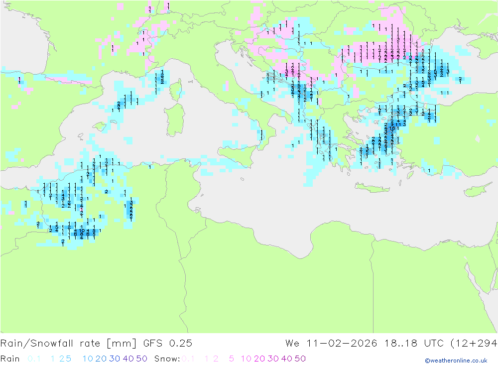Click the "Snow:" legend label
This screenshot has height=365, width=498.
(167, 359)
